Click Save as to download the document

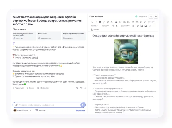[95, 29]
